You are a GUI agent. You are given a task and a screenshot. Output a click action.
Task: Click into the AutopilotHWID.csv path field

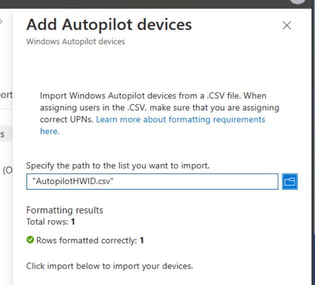pos(152,182)
